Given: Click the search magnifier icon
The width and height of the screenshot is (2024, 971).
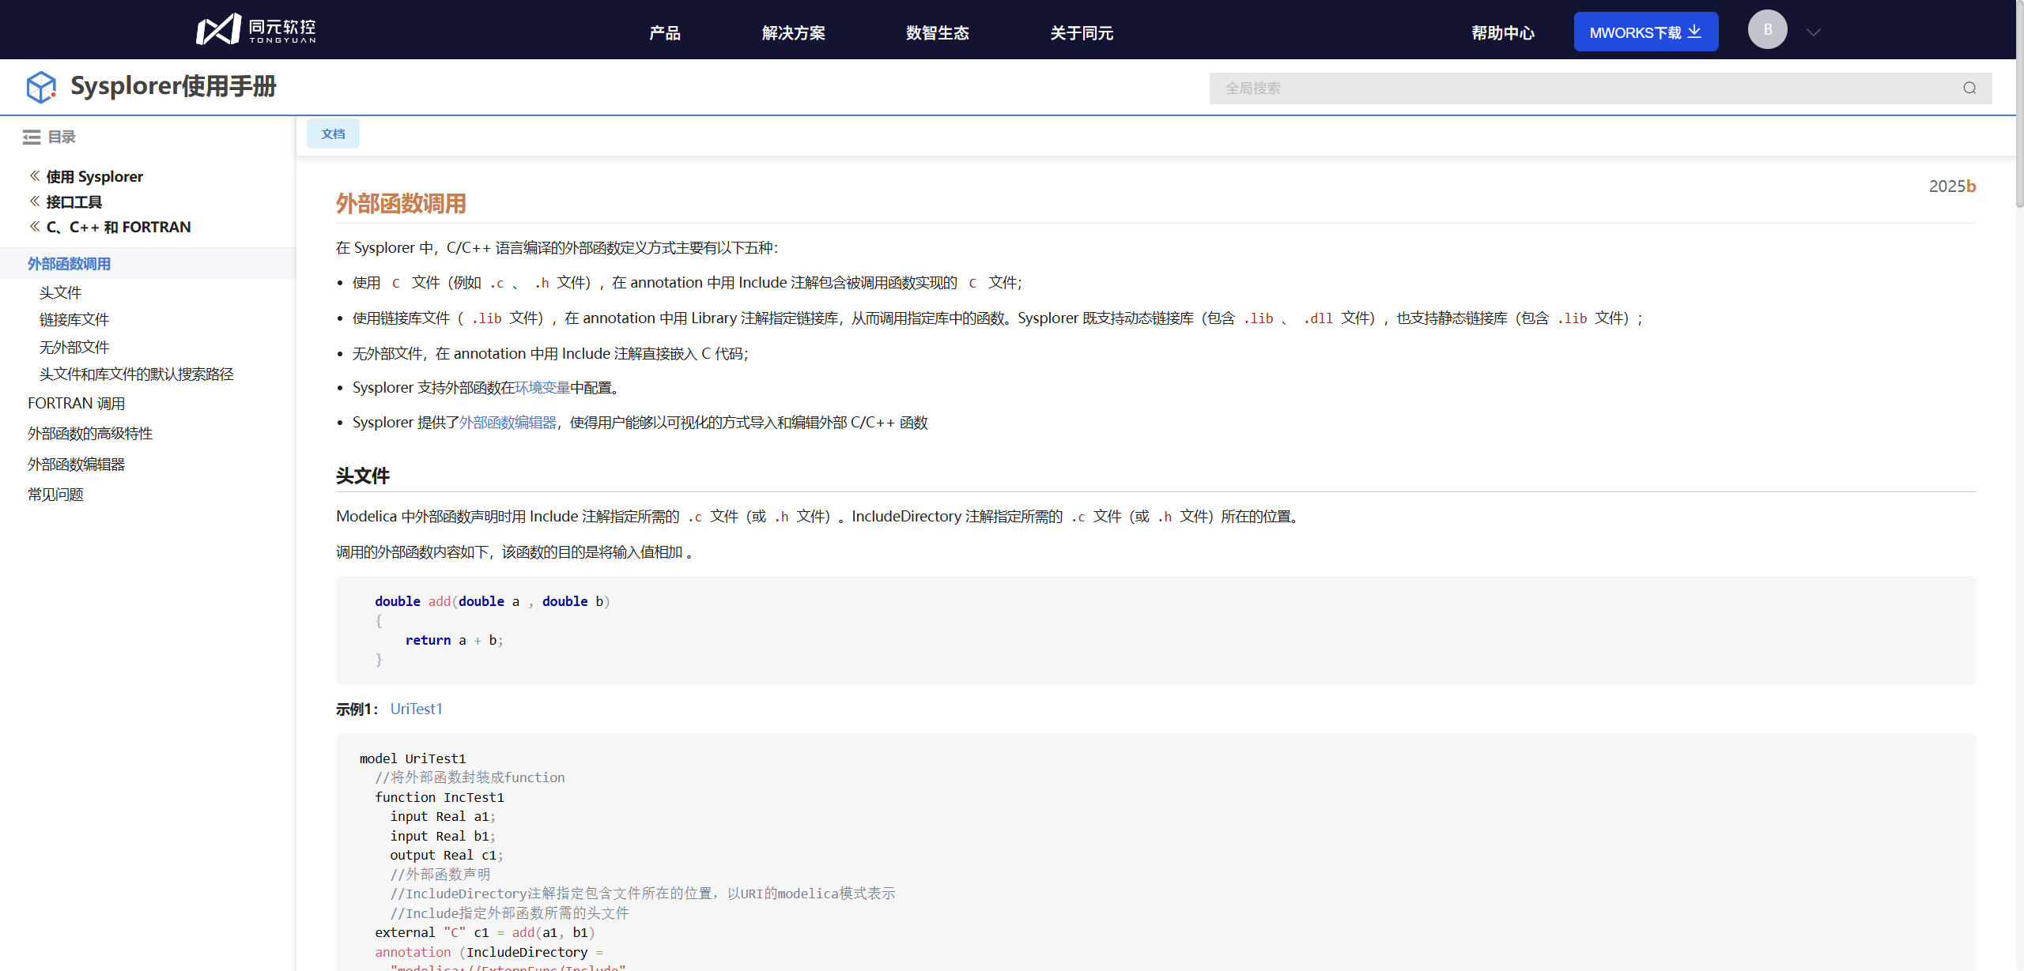Looking at the screenshot, I should (x=1969, y=88).
